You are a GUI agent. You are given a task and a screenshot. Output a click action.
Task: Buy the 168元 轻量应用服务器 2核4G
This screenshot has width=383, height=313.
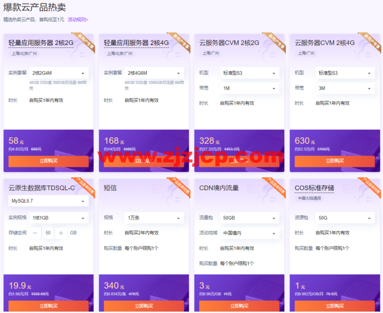coord(144,161)
